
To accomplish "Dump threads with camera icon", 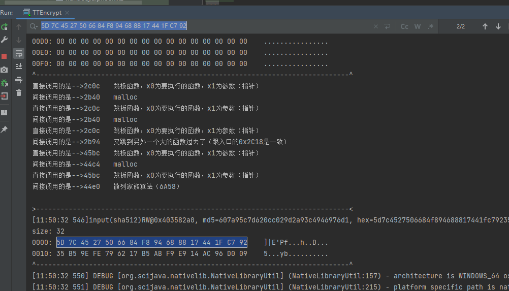I will pyautogui.click(x=4, y=70).
